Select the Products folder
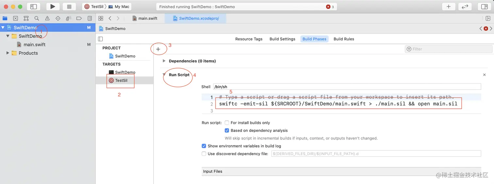 point(28,53)
